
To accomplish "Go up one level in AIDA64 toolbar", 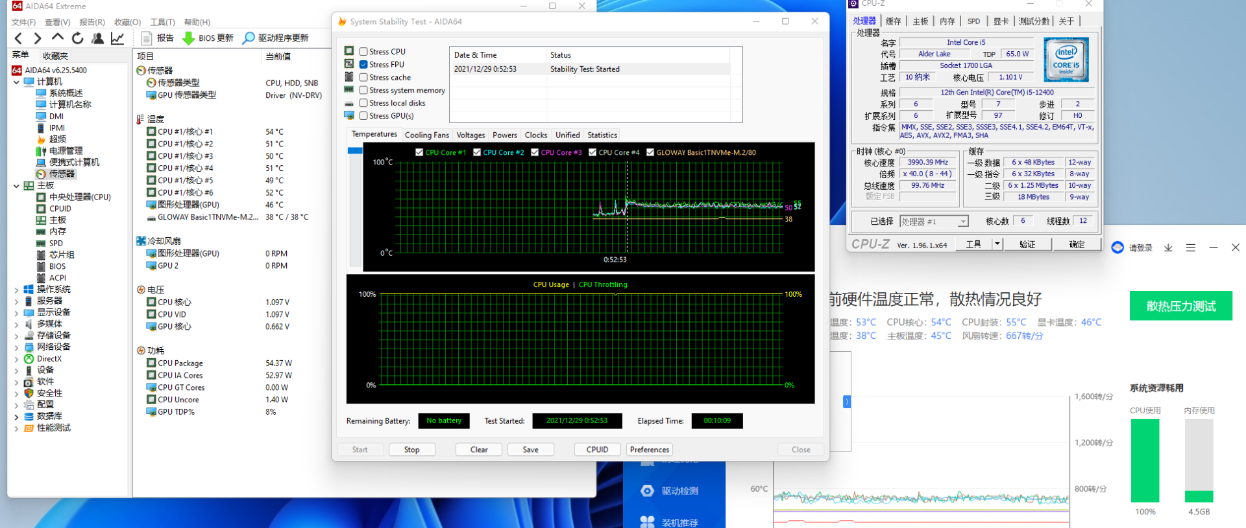I will 58,38.
